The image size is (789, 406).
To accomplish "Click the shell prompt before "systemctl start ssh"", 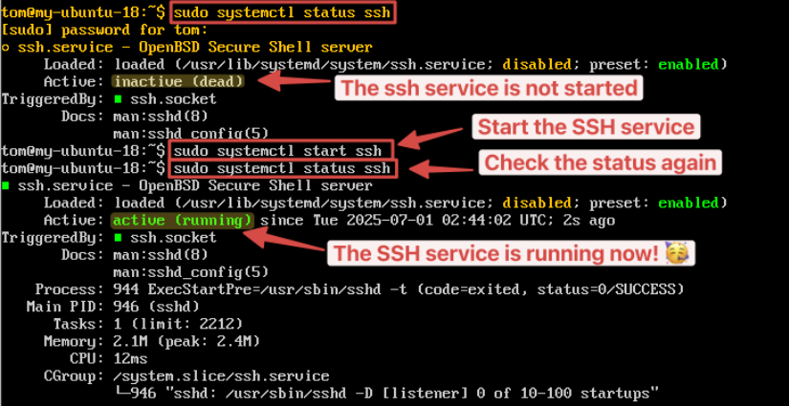I will [x=83, y=151].
